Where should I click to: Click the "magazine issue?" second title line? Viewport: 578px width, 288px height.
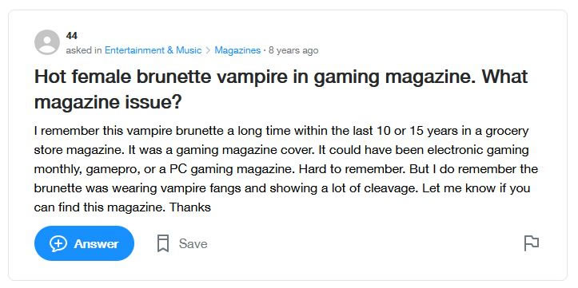(108, 102)
